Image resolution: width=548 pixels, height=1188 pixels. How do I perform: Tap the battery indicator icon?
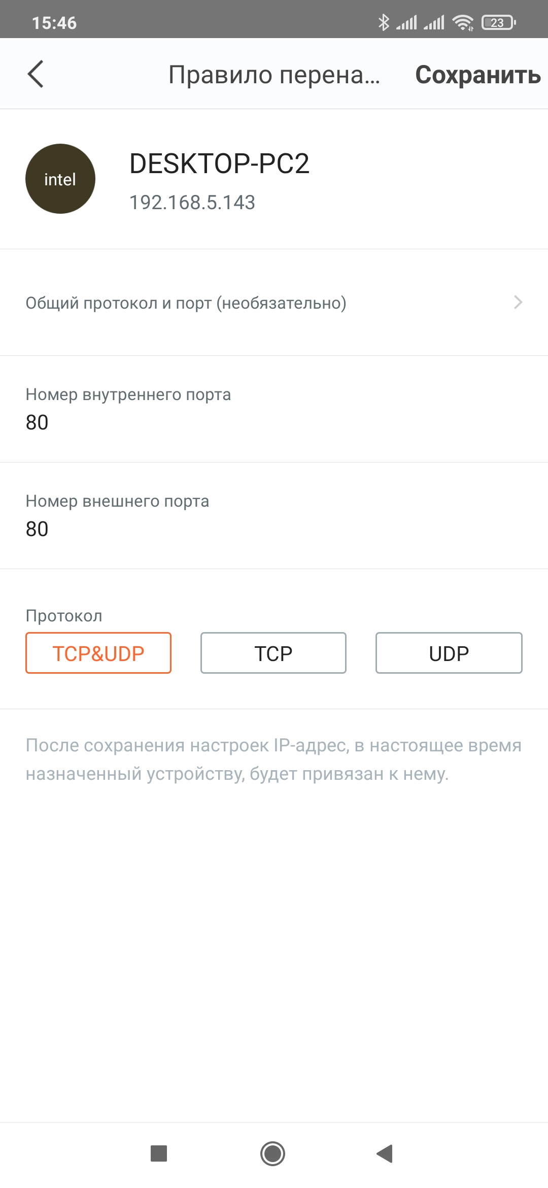tap(498, 22)
